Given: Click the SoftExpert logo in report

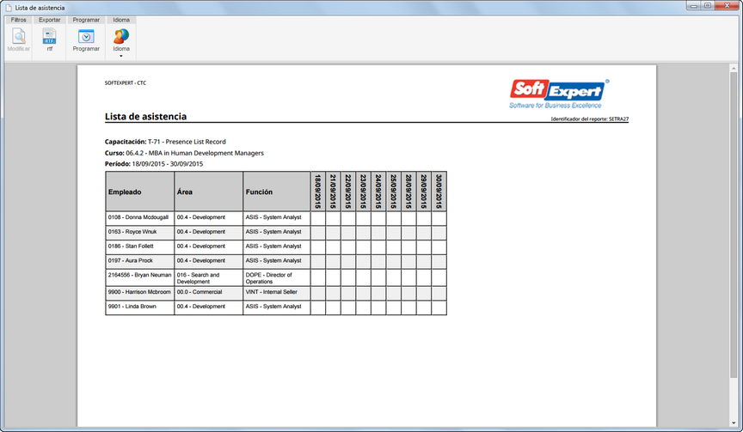Looking at the screenshot, I should tap(559, 94).
